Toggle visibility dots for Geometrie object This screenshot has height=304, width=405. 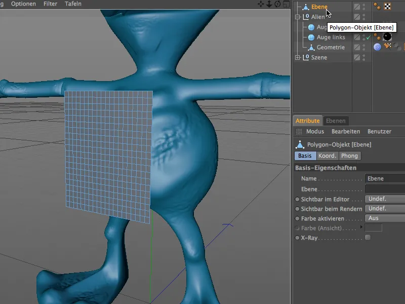click(364, 47)
